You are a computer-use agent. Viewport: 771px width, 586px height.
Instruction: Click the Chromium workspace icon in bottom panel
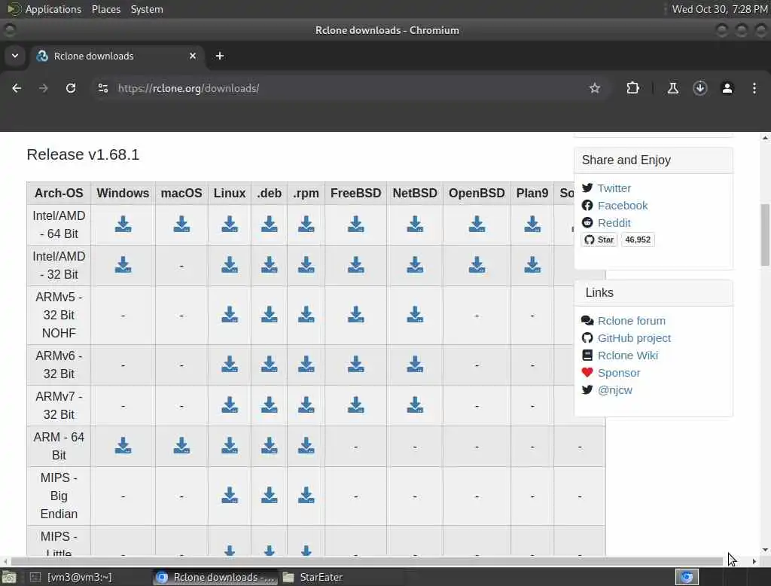687,577
